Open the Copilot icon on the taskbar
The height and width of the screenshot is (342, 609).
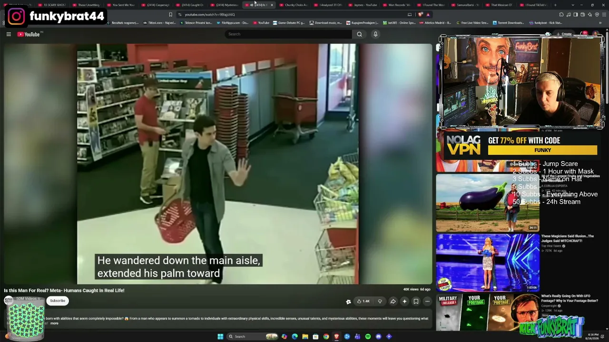(x=284, y=337)
